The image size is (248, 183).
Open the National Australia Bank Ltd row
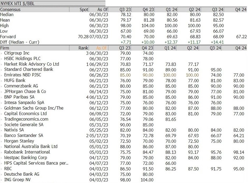123,147
